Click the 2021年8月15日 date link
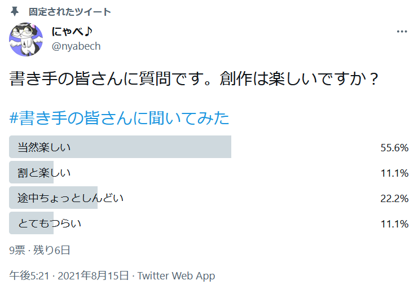Viewport: 418px width, 289px height. pyautogui.click(x=93, y=276)
